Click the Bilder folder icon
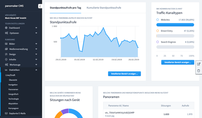The width and height of the screenshot is (202, 118). (x=6, y=44)
